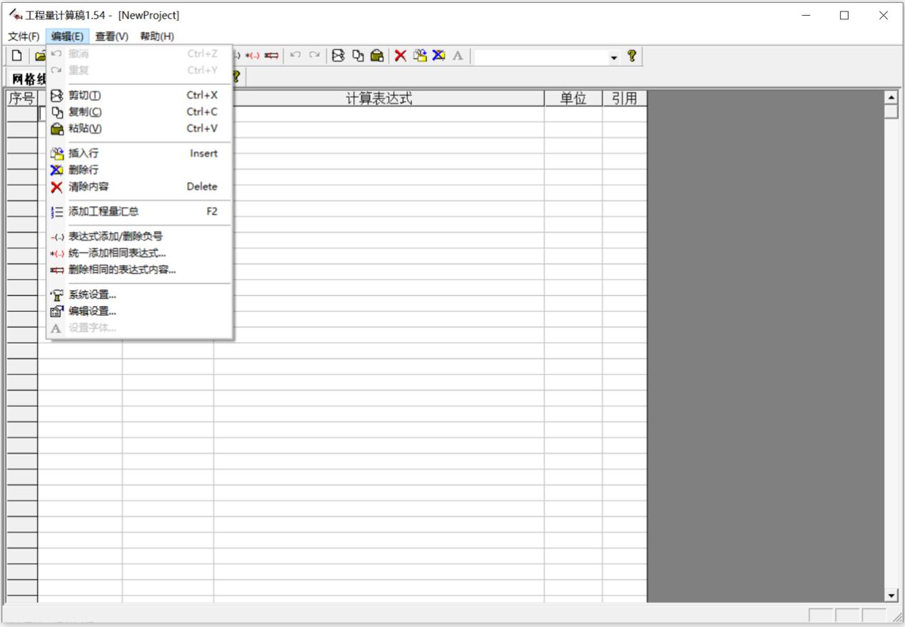This screenshot has width=905, height=627.
Task: Expand the toolbar combo box dropdown arrow
Action: click(614, 57)
